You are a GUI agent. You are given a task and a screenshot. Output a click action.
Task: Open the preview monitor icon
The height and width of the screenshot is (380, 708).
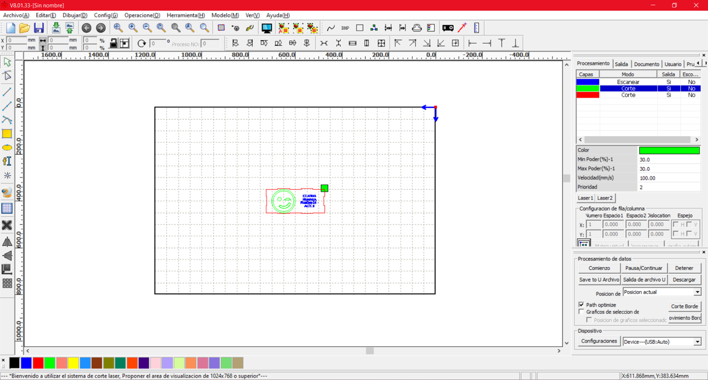(x=267, y=28)
